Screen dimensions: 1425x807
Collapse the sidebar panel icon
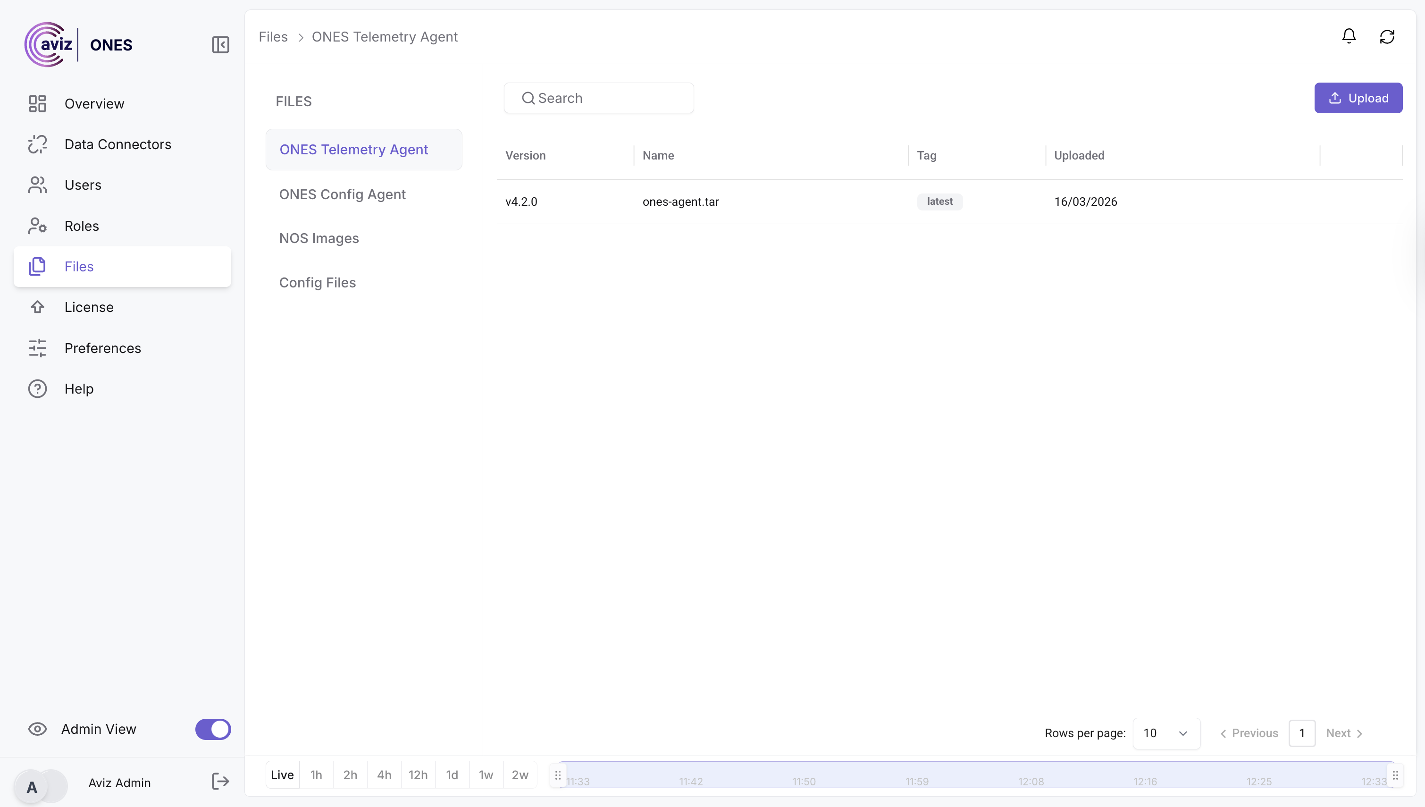coord(220,44)
